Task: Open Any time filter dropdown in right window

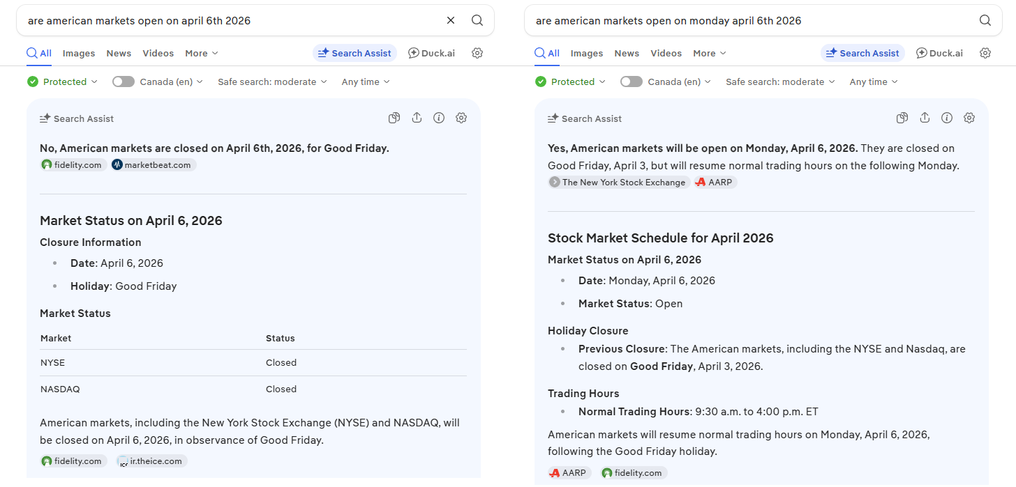Action: (874, 82)
